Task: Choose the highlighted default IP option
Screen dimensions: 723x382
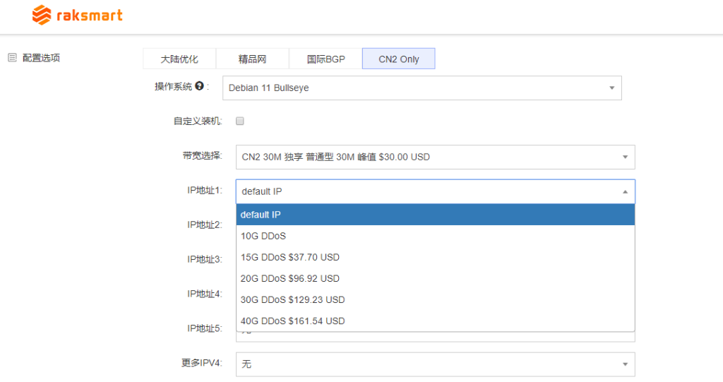Action: pyautogui.click(x=435, y=215)
